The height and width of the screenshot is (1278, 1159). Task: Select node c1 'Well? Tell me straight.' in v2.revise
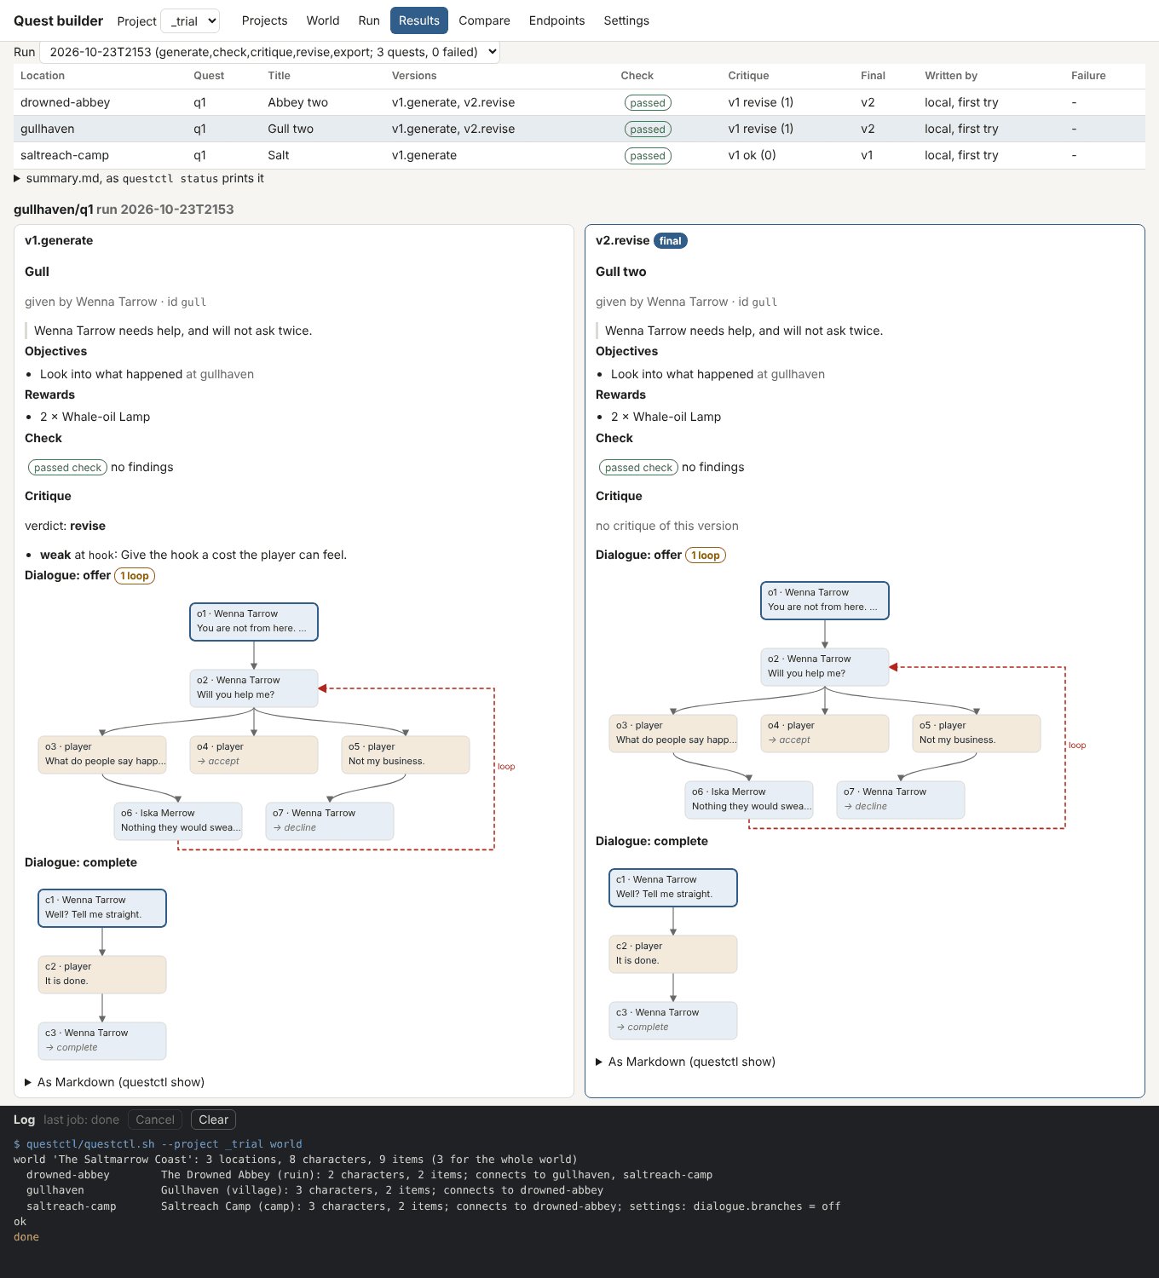[673, 888]
